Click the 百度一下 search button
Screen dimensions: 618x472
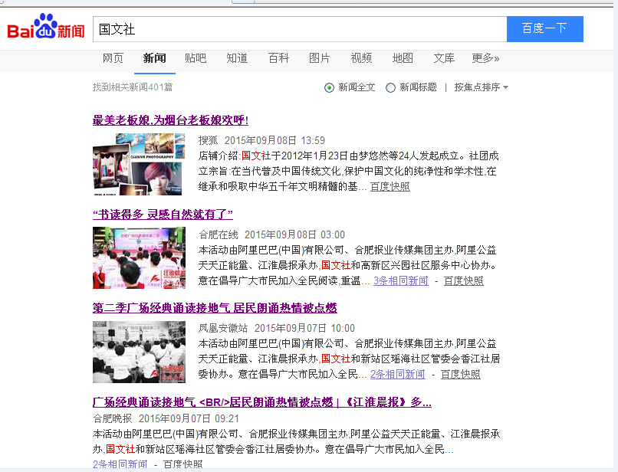pos(544,29)
